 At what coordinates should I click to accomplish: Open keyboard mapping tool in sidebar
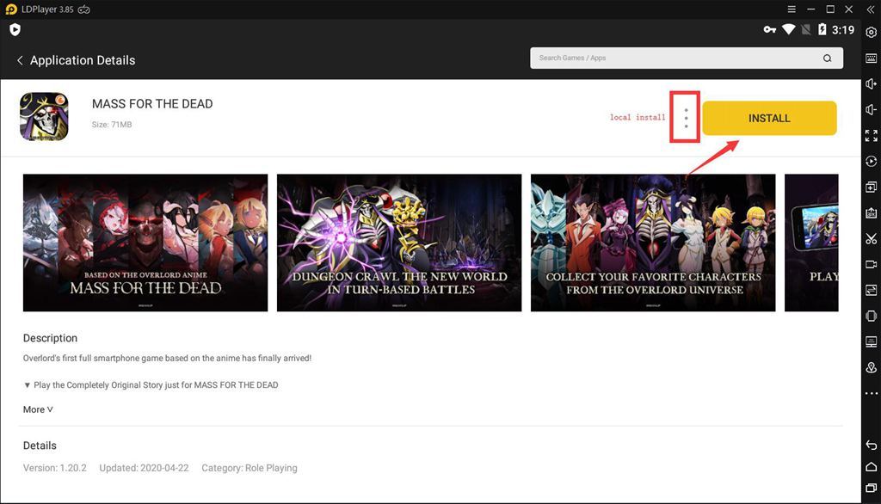[x=871, y=58]
